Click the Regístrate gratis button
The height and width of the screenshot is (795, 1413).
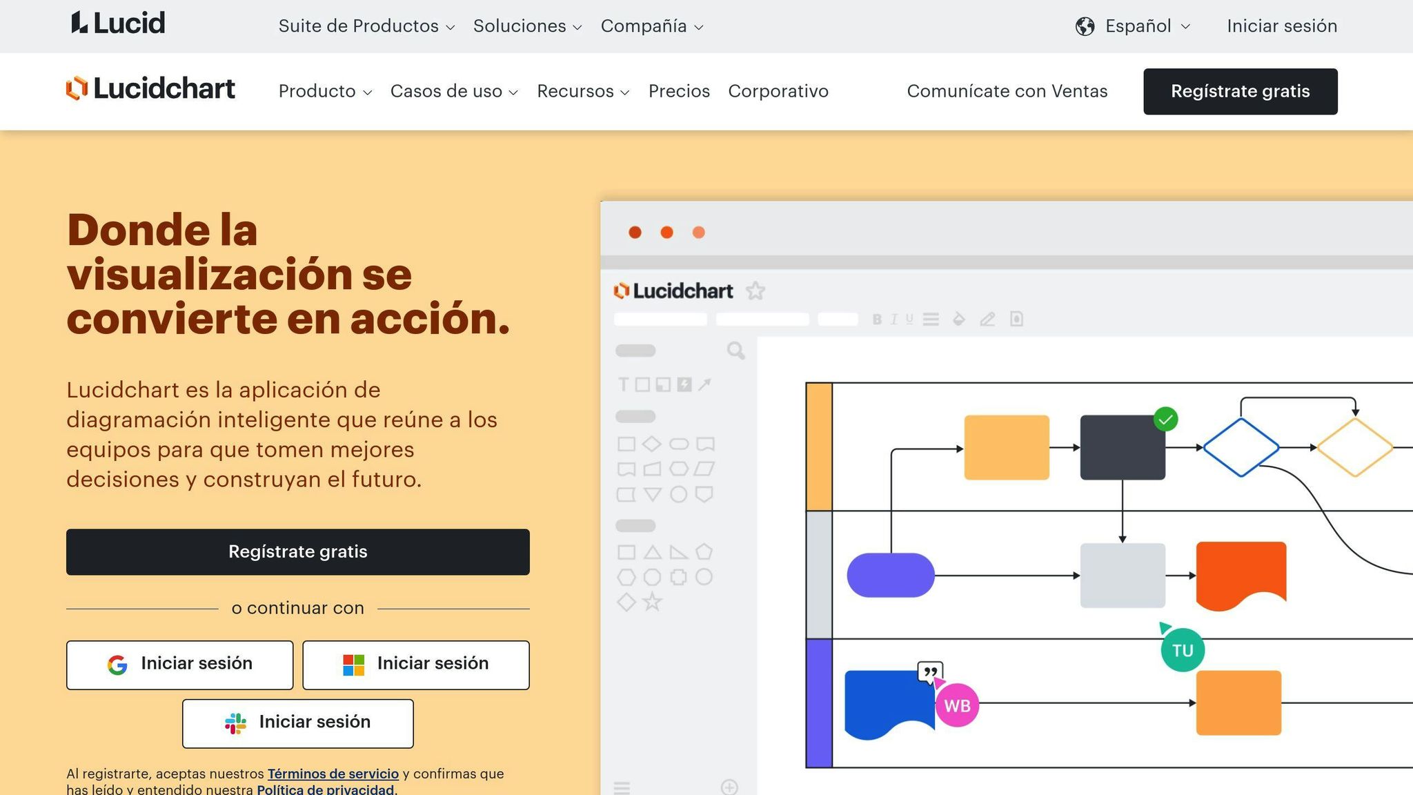[x=1240, y=90]
